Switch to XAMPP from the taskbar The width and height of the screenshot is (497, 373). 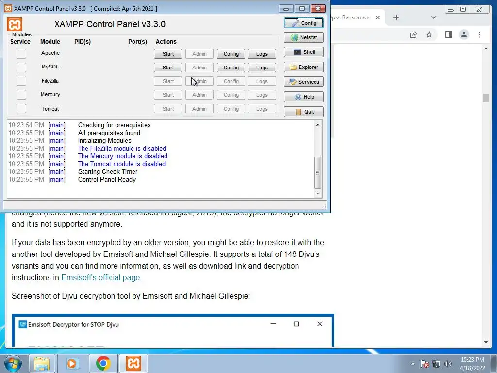[133, 363]
